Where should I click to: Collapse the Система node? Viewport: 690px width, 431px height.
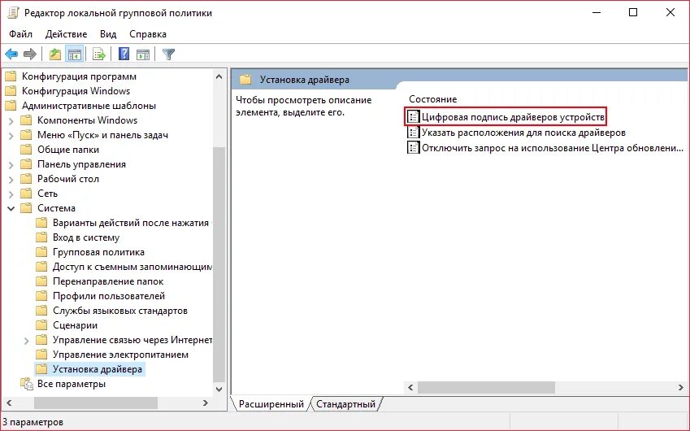(x=11, y=208)
